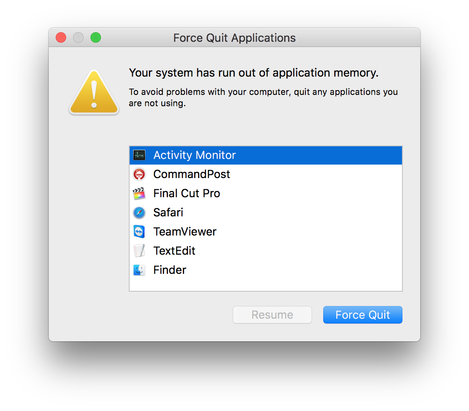Click the CommandPost app icon
Screen dimensions: 469x411
tap(139, 174)
